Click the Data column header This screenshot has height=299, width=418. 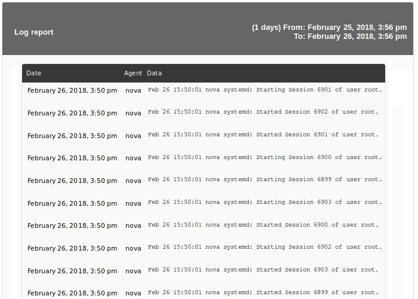click(x=154, y=73)
